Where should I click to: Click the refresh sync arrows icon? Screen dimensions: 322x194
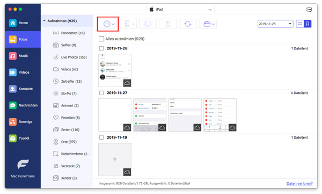click(x=188, y=24)
